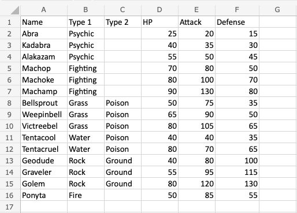
Task: Click Golem's Defense value 130
Action: (237, 184)
